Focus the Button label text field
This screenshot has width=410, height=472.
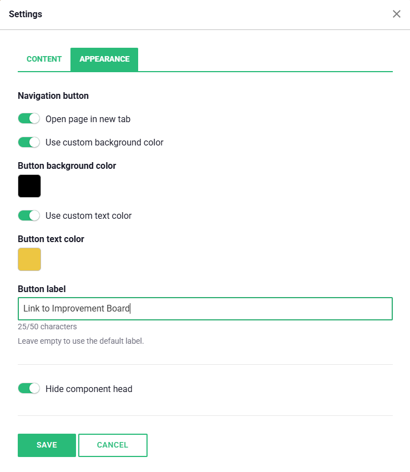(x=205, y=309)
